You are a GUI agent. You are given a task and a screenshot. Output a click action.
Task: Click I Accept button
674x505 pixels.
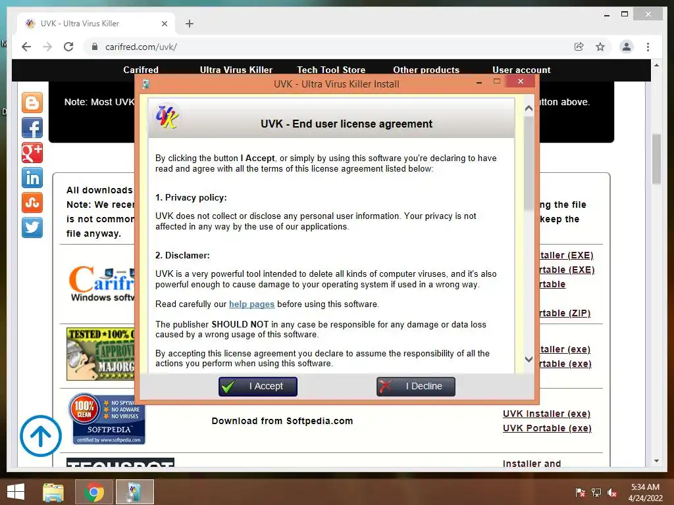tap(257, 387)
